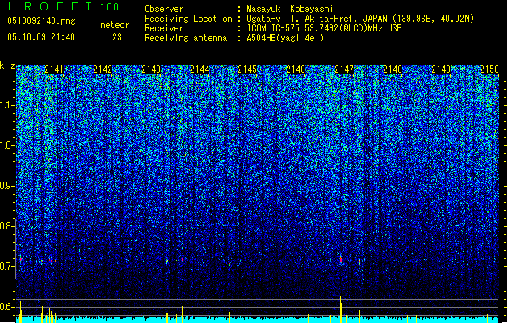
Task: Click the 0.7 kHz axis tick label
Action: point(7,266)
